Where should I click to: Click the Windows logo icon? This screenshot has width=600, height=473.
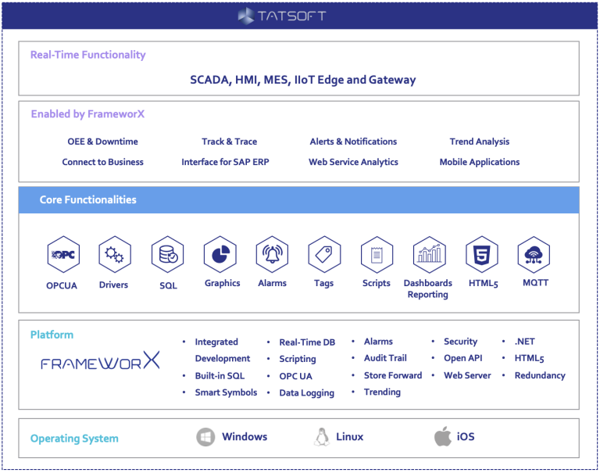(x=205, y=437)
